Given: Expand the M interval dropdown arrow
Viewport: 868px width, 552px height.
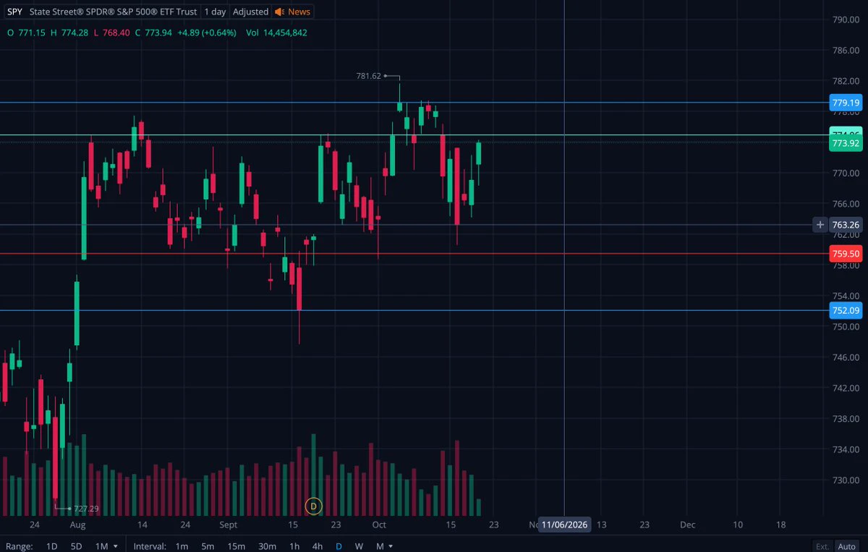Looking at the screenshot, I should [x=390, y=546].
